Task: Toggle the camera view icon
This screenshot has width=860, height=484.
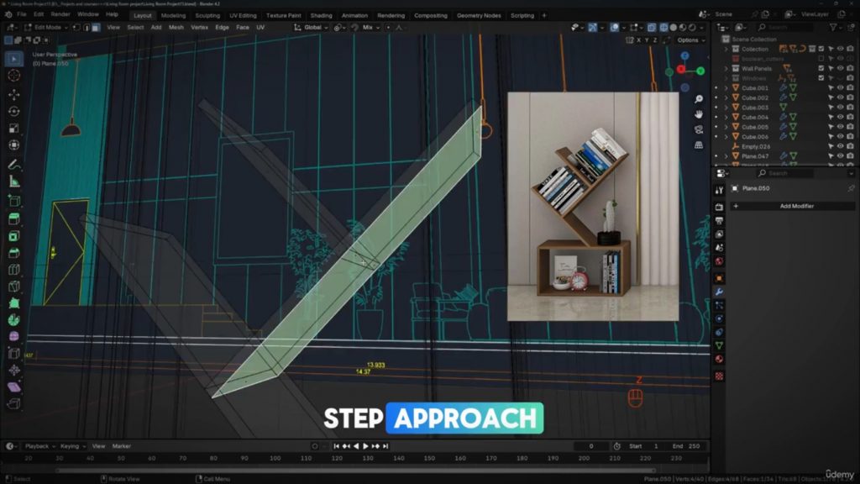Action: coord(699,129)
